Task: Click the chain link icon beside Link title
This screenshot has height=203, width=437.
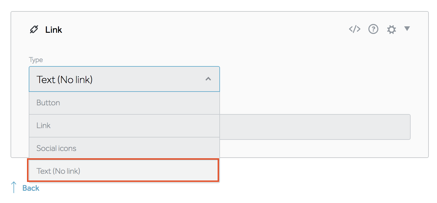Action: [34, 30]
